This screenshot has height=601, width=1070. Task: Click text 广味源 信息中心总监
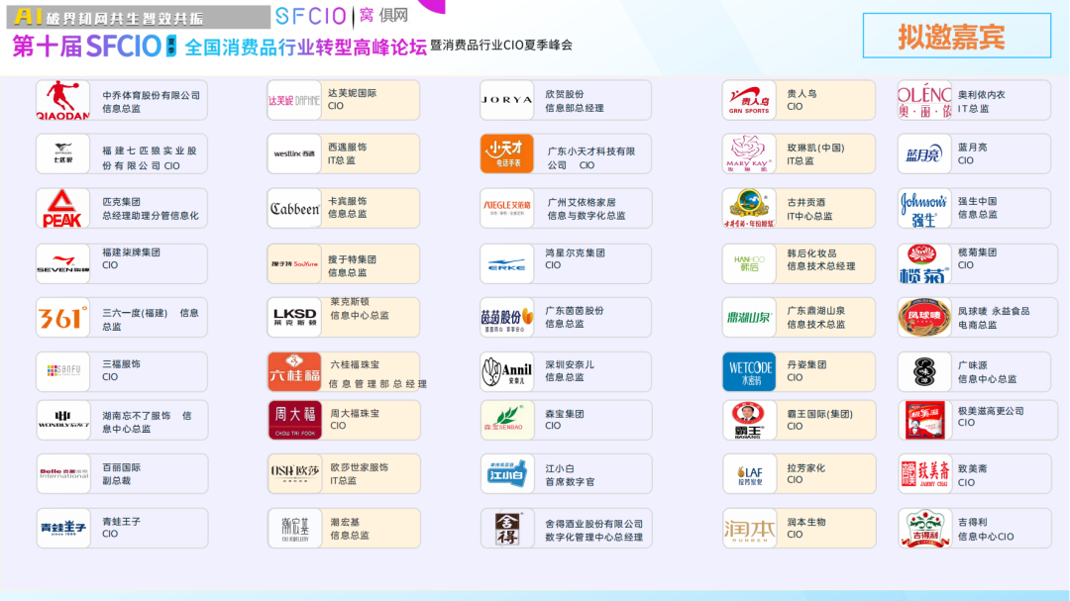pos(987,371)
